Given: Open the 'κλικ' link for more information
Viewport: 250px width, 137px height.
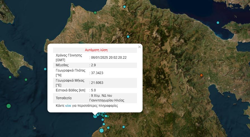Looking at the screenshot, I should pyautogui.click(x=68, y=106).
